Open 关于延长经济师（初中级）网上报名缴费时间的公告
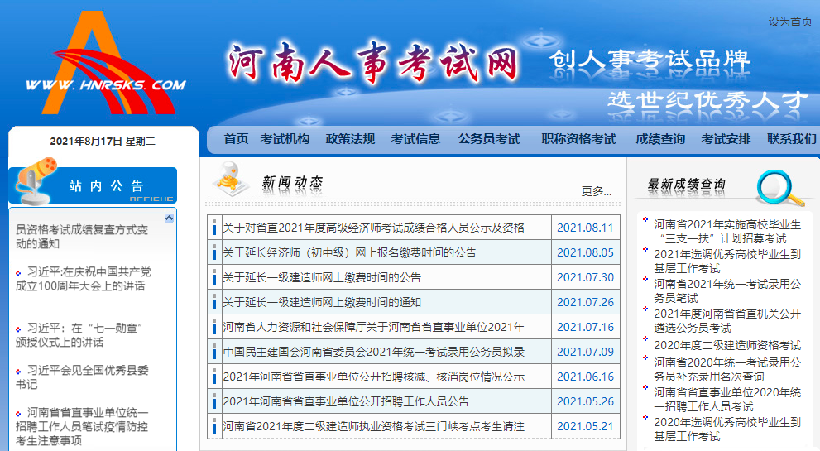 click(350, 252)
